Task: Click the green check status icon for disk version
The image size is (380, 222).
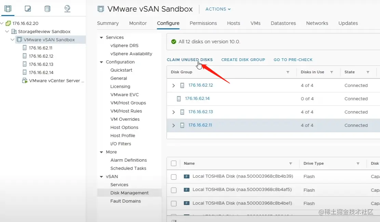Action: (174, 42)
